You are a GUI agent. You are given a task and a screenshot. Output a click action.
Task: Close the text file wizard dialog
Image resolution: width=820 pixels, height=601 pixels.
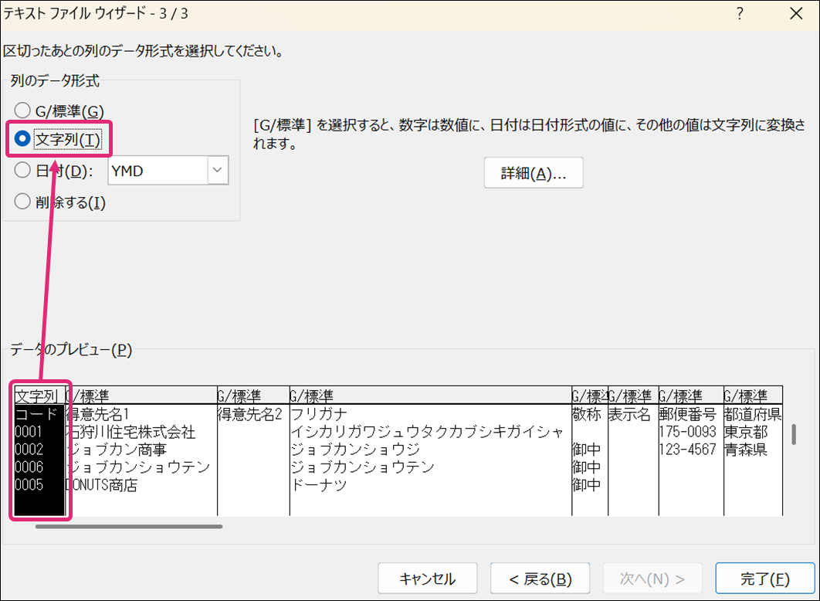click(x=796, y=14)
